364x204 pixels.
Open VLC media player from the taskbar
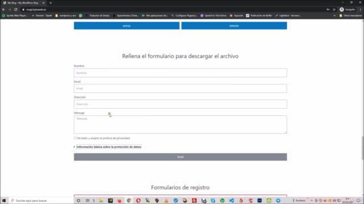pyautogui.click(x=166, y=201)
